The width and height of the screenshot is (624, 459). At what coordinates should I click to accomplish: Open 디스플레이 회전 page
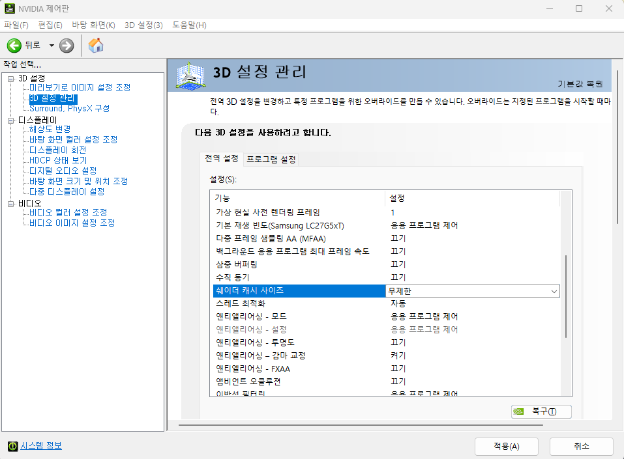click(57, 150)
